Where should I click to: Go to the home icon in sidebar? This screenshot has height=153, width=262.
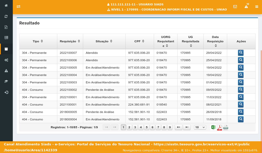click(x=6, y=6)
